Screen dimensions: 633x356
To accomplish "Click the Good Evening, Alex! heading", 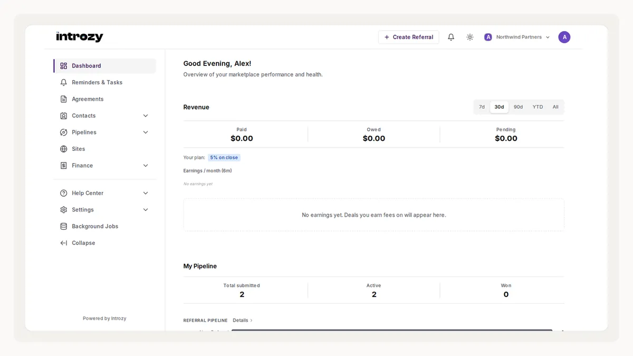I will pos(217,64).
